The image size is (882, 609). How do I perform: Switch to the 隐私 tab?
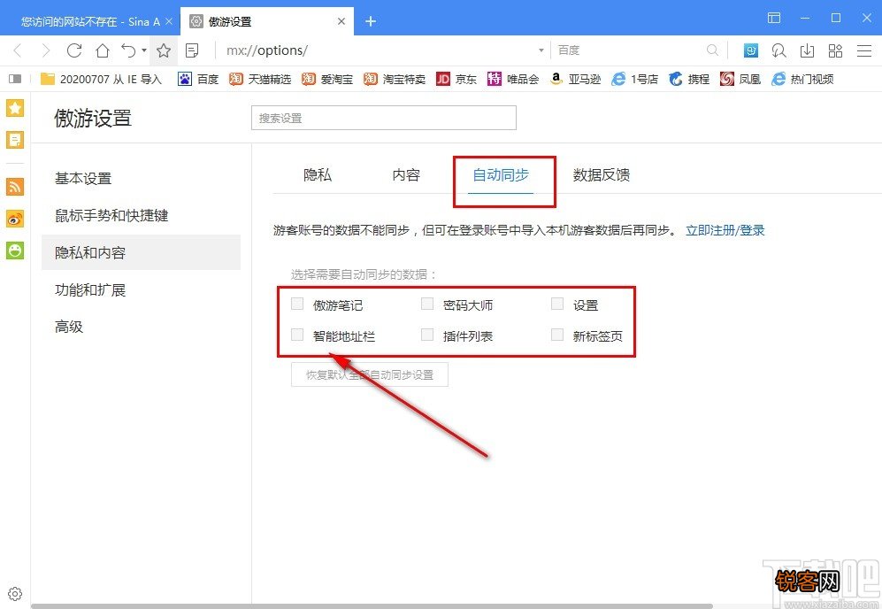318,175
